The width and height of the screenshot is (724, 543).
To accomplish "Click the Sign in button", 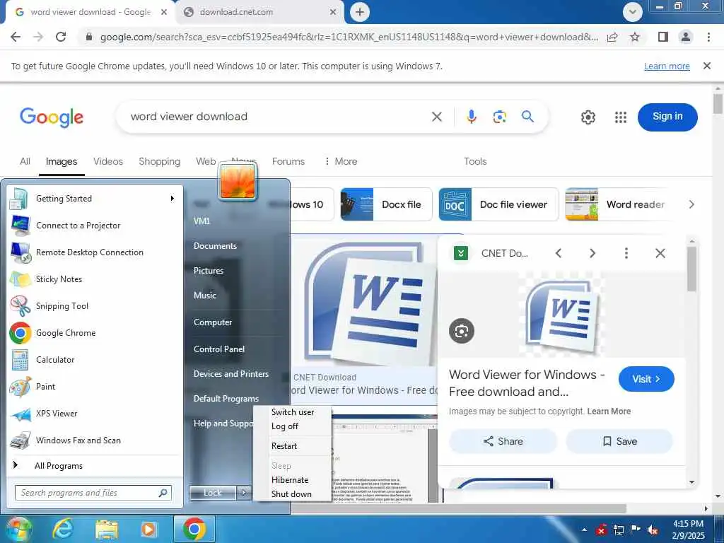I will (x=667, y=117).
